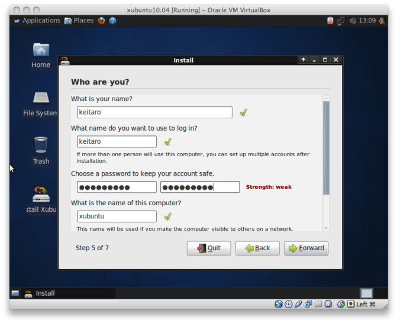Click the VirtualBox keyboard capture arrow icon
This screenshot has height=323, width=397.
click(x=351, y=304)
